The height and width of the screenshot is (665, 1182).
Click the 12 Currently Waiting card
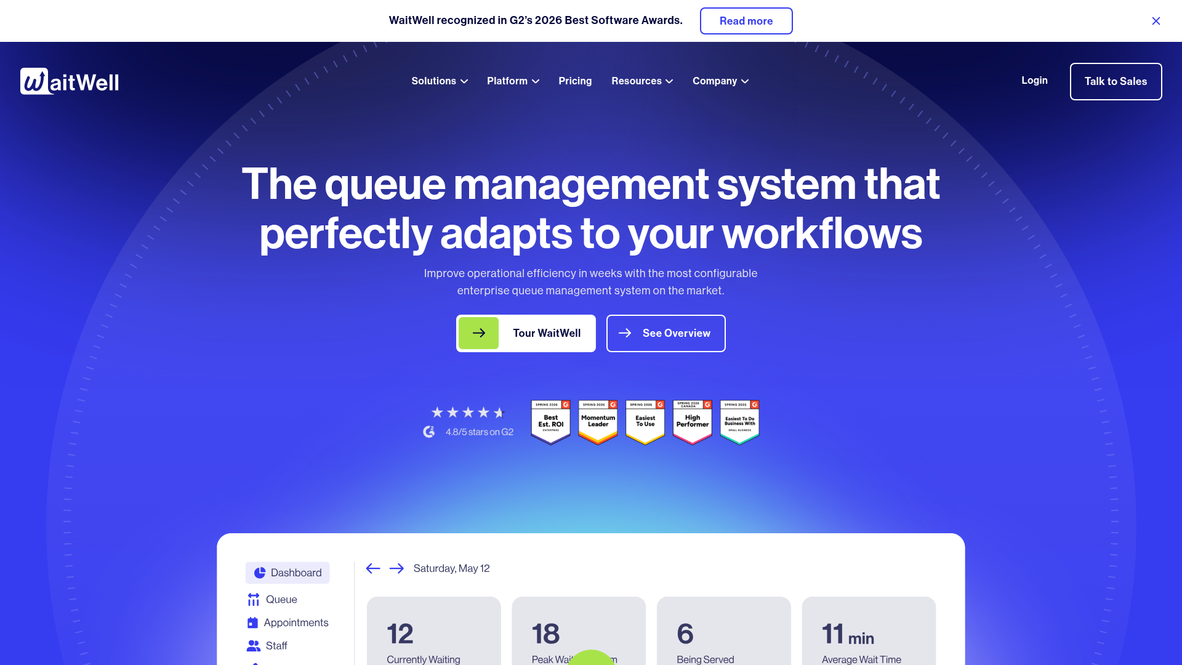[x=434, y=631]
